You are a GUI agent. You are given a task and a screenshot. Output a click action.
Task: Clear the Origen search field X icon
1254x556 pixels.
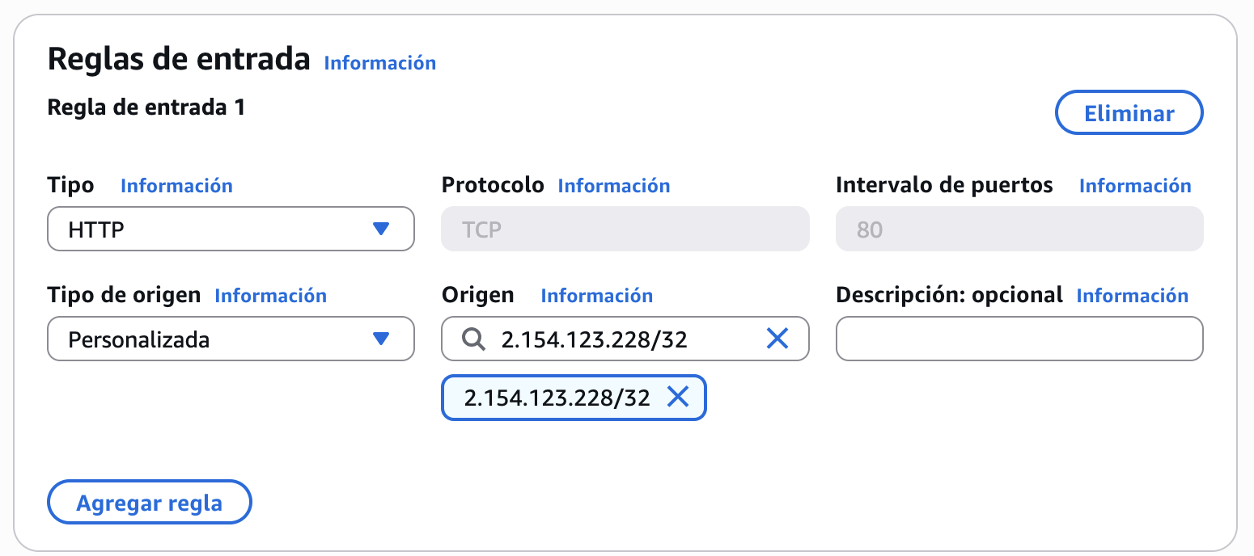coord(777,339)
